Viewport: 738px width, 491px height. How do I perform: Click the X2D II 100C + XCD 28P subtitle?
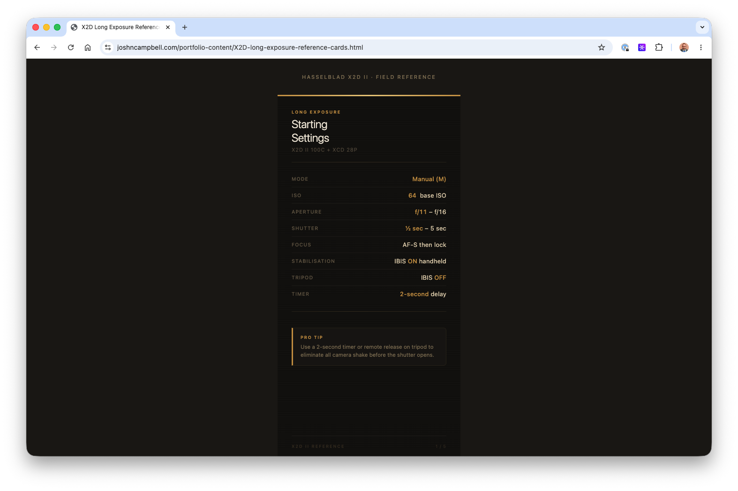point(324,150)
